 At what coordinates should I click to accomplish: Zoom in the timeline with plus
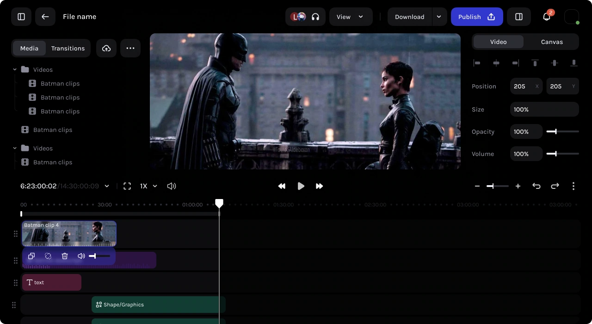(x=518, y=186)
